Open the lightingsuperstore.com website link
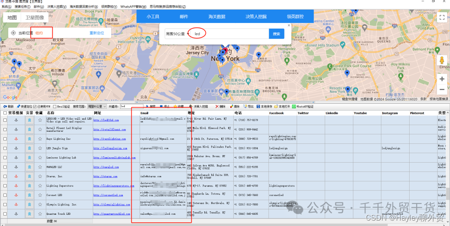 click(x=114, y=186)
